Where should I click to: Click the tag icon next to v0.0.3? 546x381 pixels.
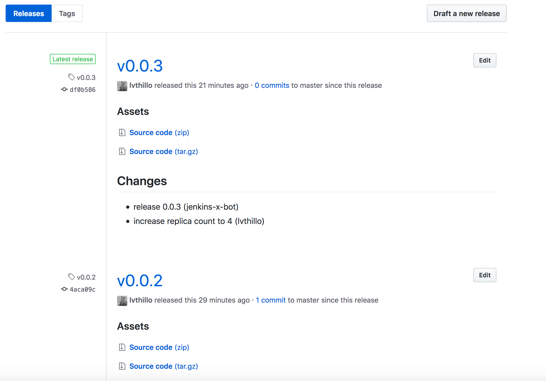[72, 77]
